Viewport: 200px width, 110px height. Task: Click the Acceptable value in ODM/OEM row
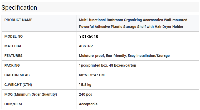[x=88, y=104]
